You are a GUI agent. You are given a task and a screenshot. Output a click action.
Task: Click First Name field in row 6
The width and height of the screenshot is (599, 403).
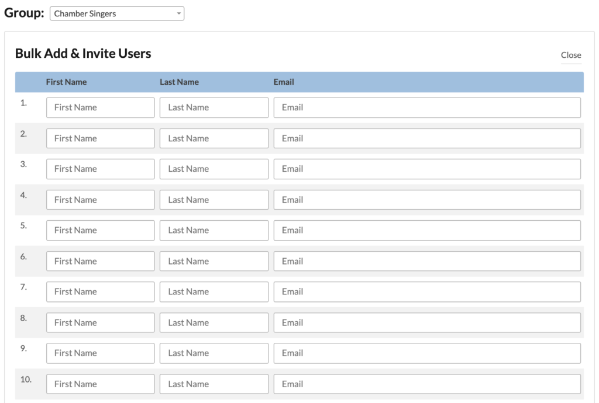(100, 261)
